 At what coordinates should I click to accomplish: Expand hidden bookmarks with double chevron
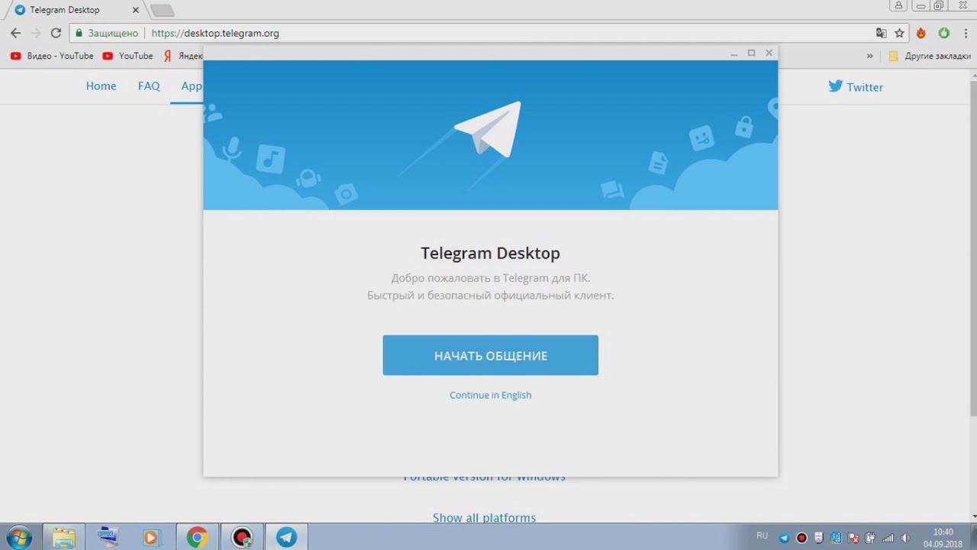click(869, 56)
